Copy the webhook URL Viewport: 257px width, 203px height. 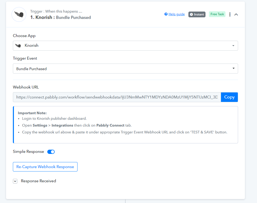(229, 97)
